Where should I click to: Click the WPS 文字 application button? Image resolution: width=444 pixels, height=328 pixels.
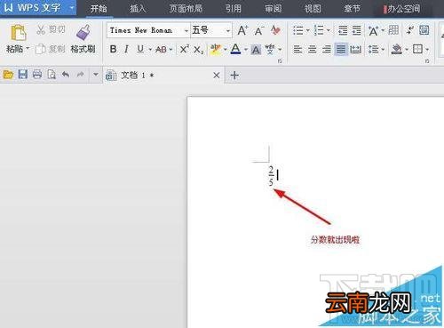[38, 7]
